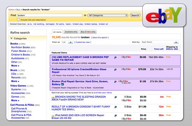
Task: Click Buy It Now or Best Offer badge on iPod Repair row
Action: (x=125, y=82)
